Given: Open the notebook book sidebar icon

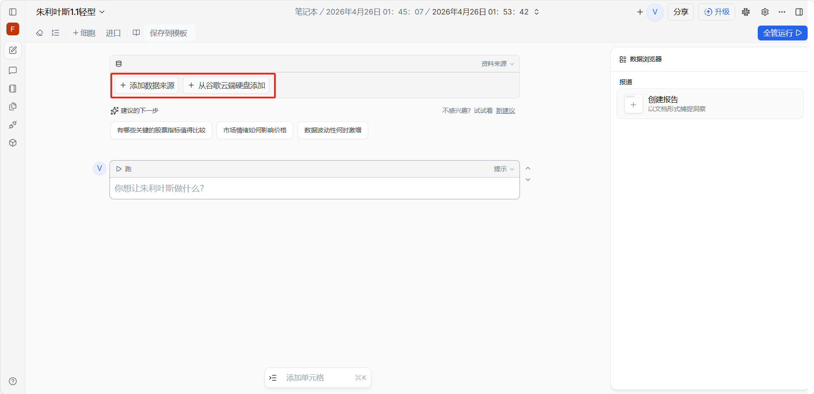Looking at the screenshot, I should [x=13, y=89].
